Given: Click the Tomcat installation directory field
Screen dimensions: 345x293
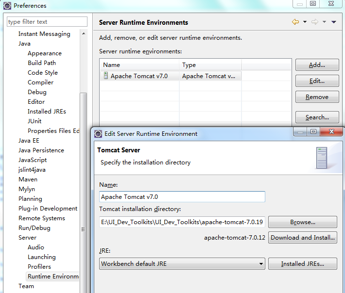Looking at the screenshot, I should (182, 222).
